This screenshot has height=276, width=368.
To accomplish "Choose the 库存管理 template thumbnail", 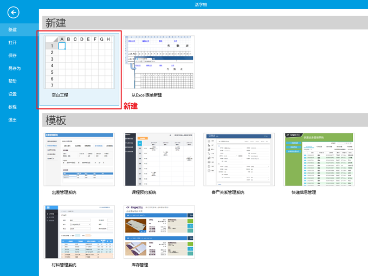I will (159, 232).
